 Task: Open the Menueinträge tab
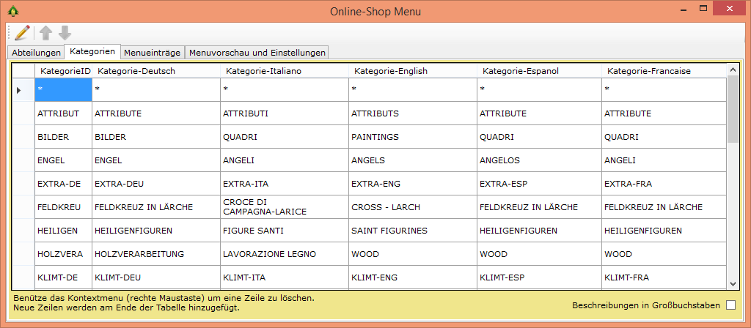[152, 52]
